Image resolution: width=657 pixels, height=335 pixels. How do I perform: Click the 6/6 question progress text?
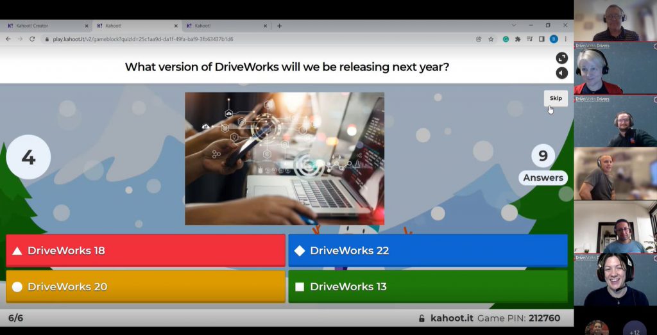point(15,318)
